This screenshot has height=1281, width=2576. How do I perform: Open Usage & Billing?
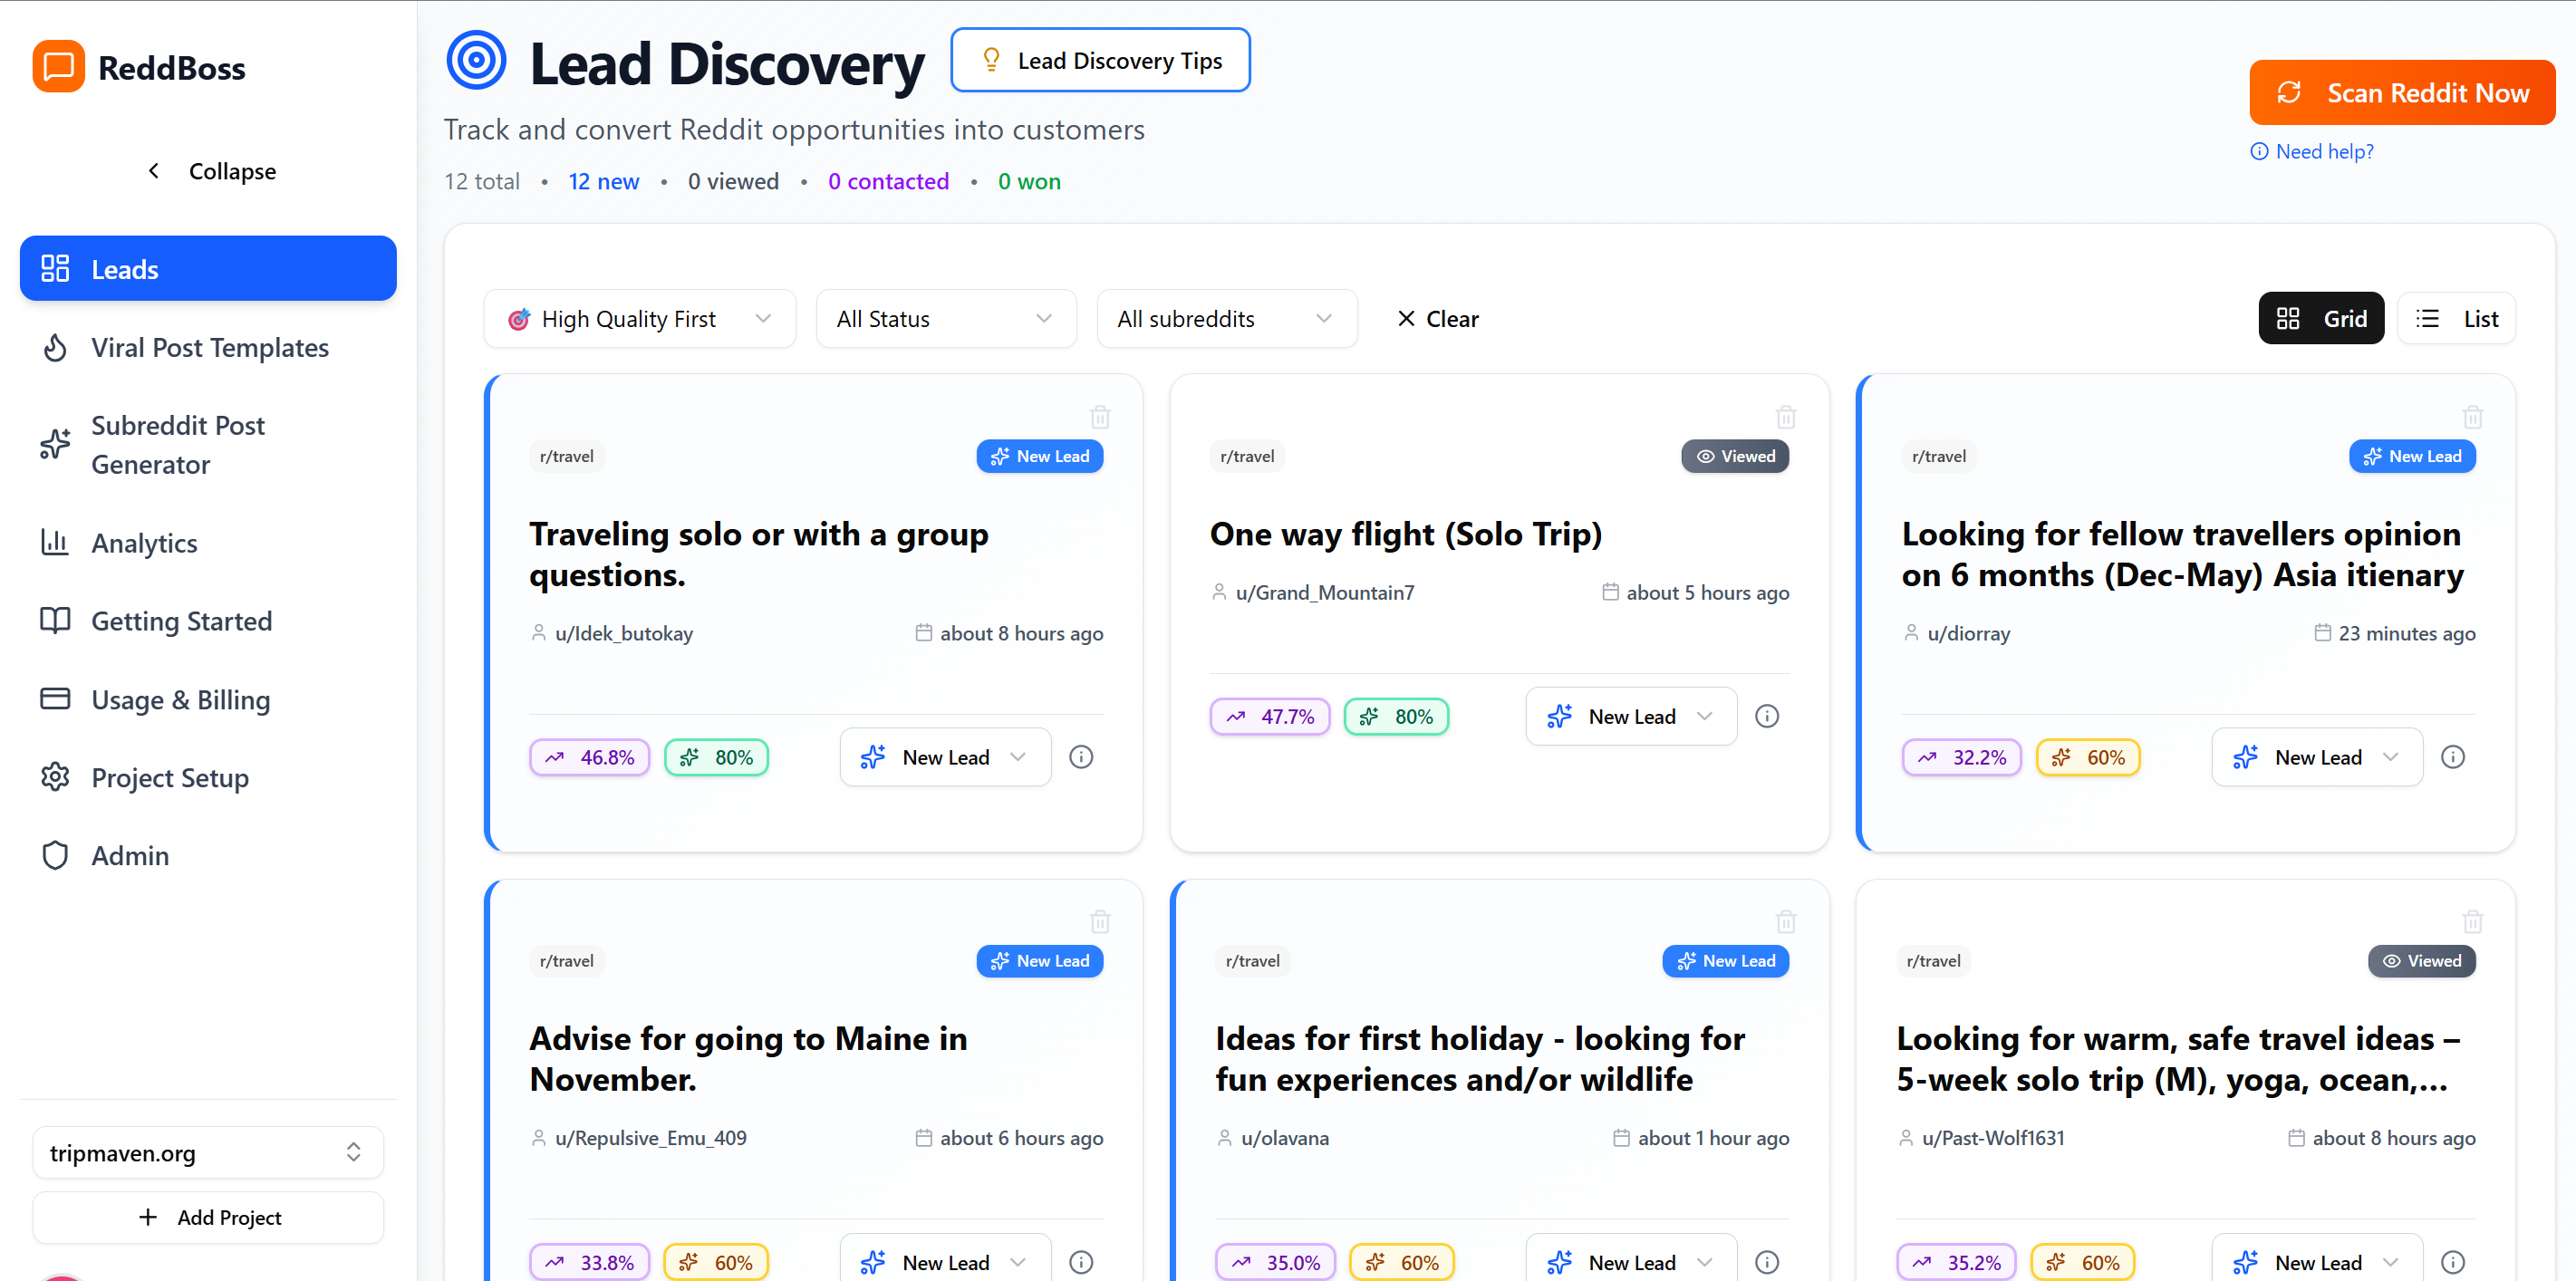point(55,699)
